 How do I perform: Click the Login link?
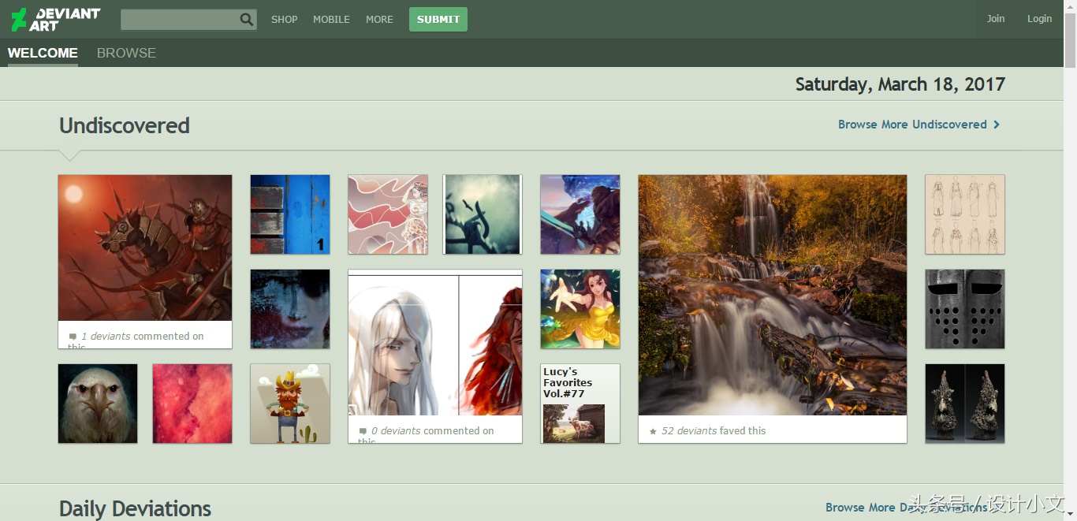tap(1039, 19)
